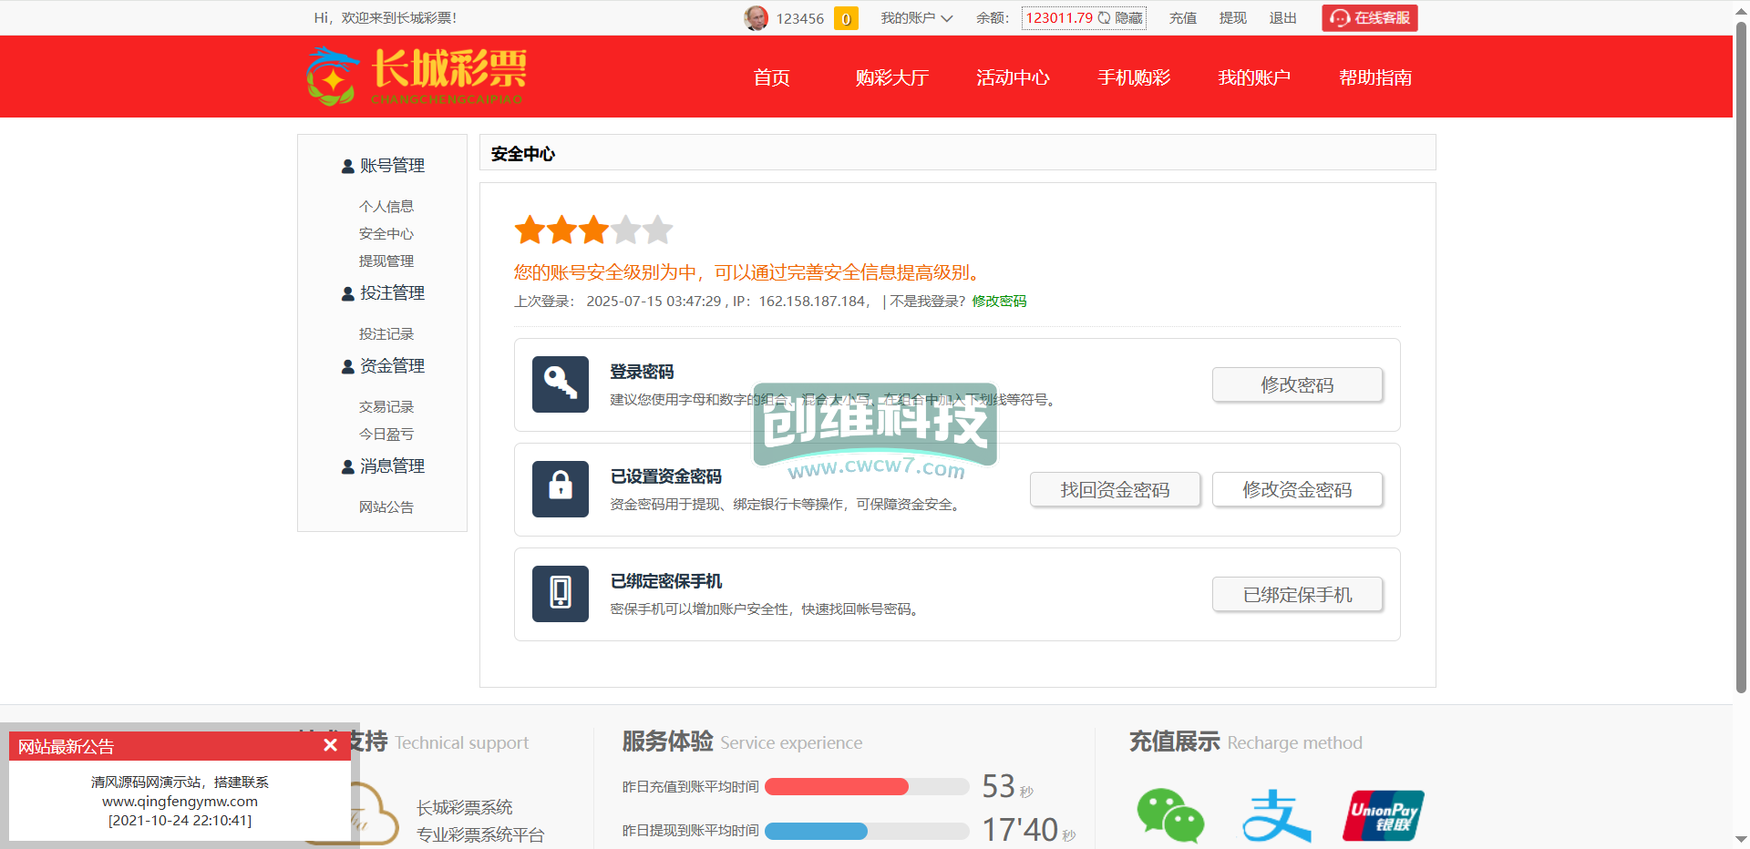Image resolution: width=1750 pixels, height=849 pixels.
Task: Select 提现管理 in sidebar
Action: click(x=386, y=261)
